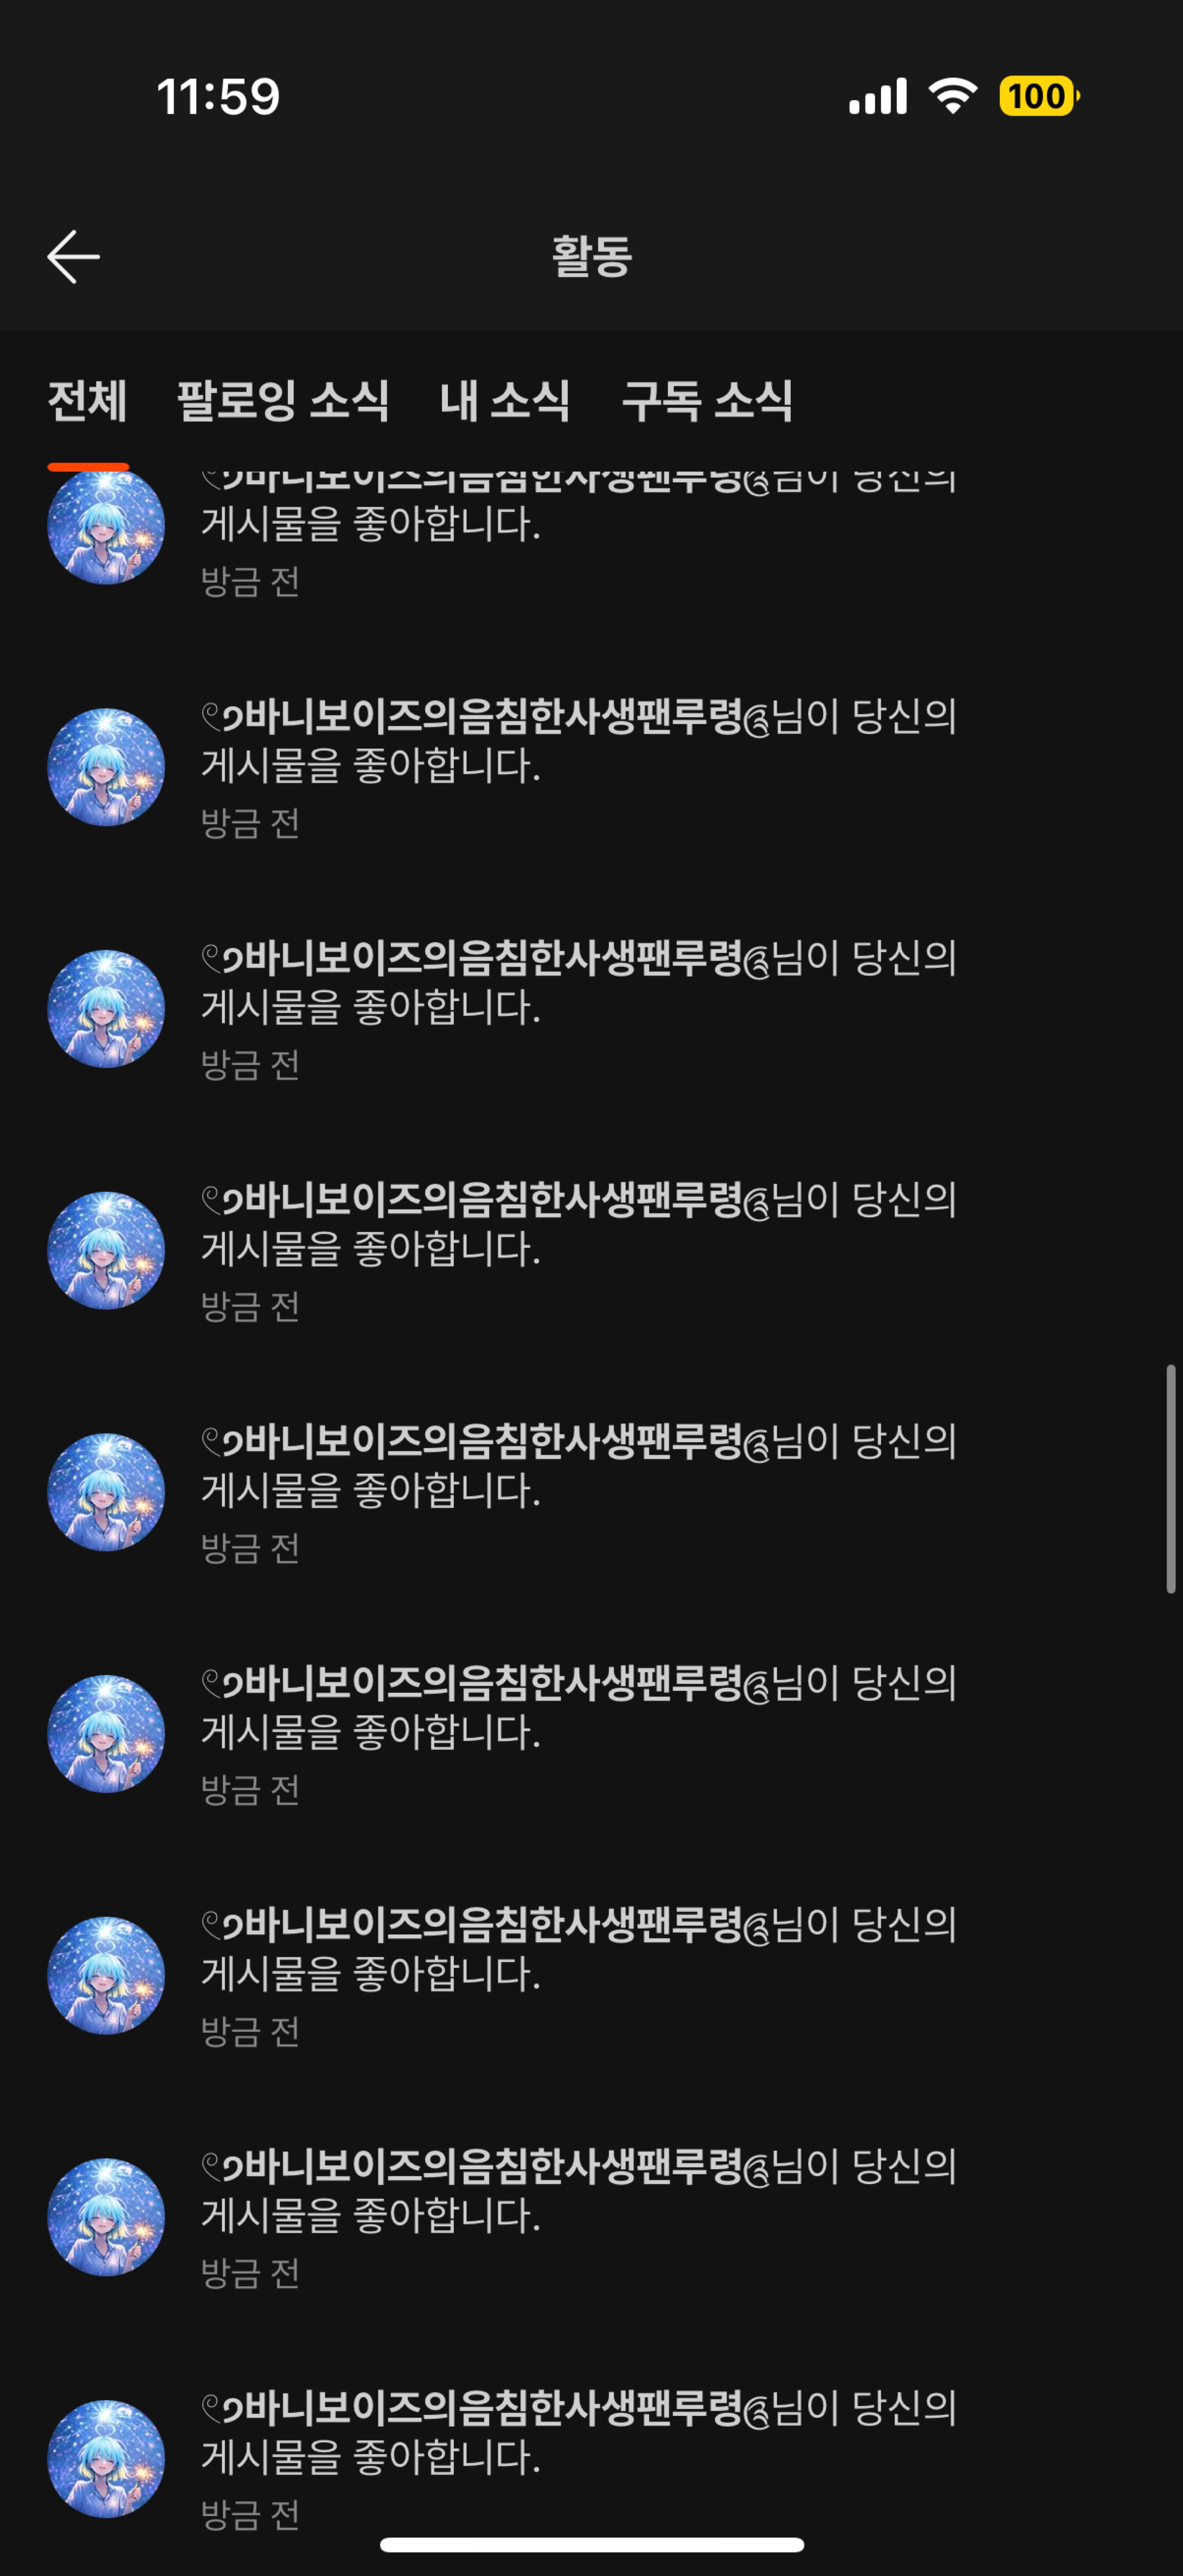Tap the eighth notification's username link

[486, 2167]
